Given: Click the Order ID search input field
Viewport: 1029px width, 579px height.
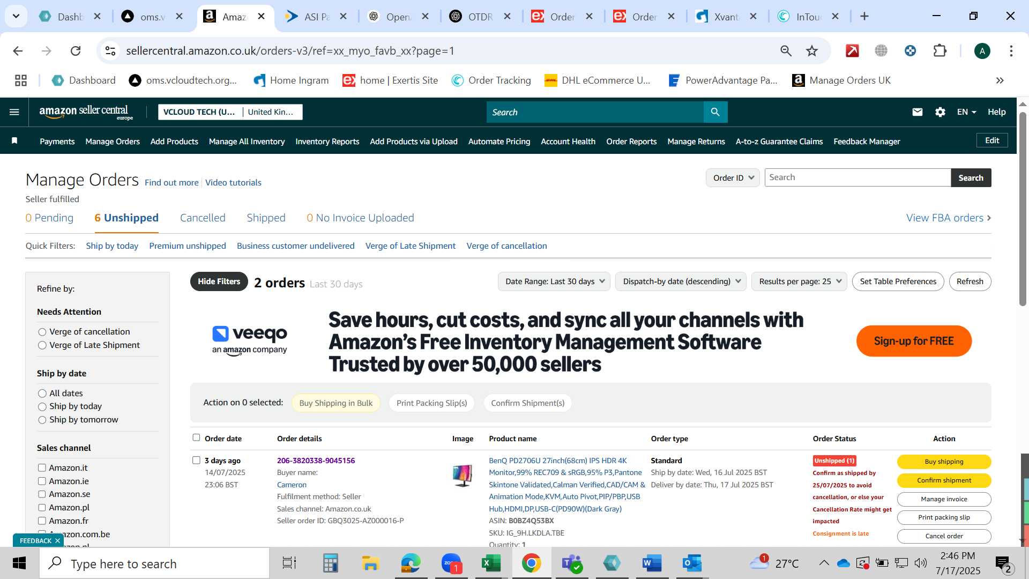Looking at the screenshot, I should 857,177.
